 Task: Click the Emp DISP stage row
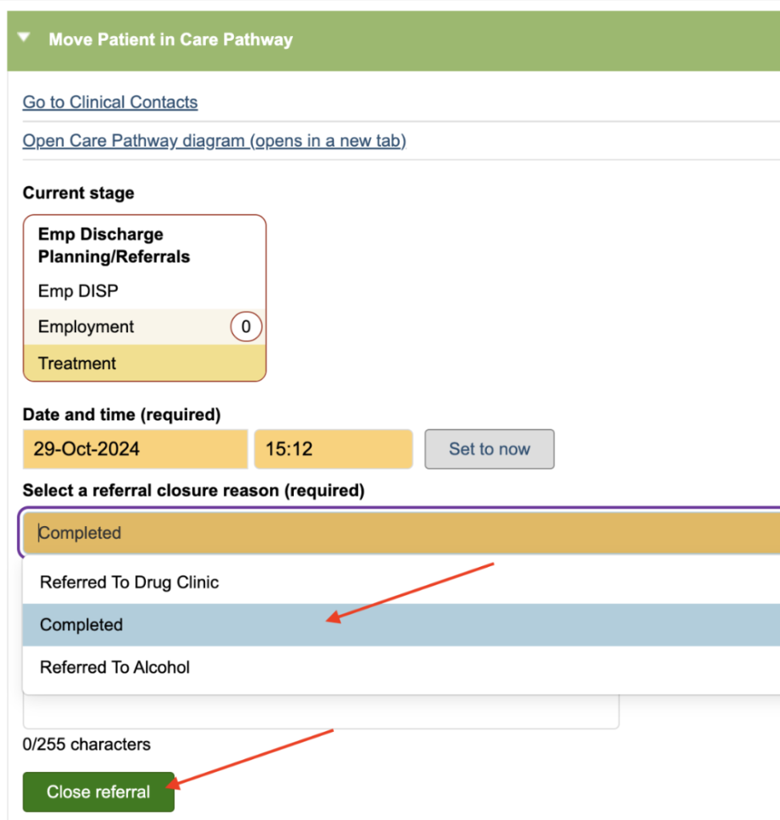tap(78, 291)
